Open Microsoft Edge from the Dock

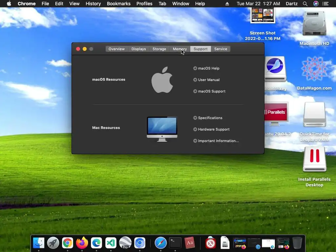(96, 243)
